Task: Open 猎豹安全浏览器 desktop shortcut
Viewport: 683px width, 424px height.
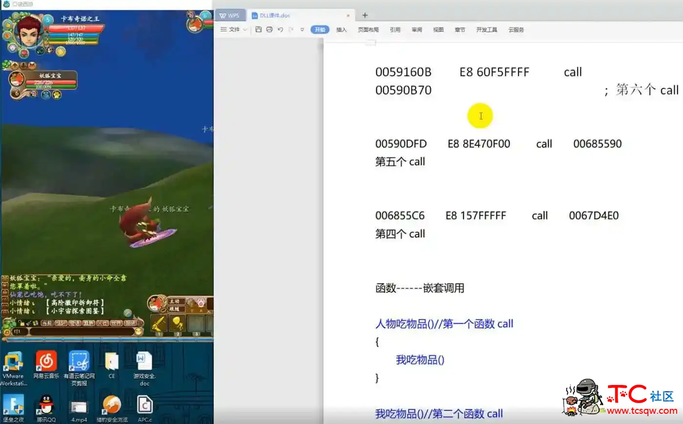Action: click(x=112, y=408)
